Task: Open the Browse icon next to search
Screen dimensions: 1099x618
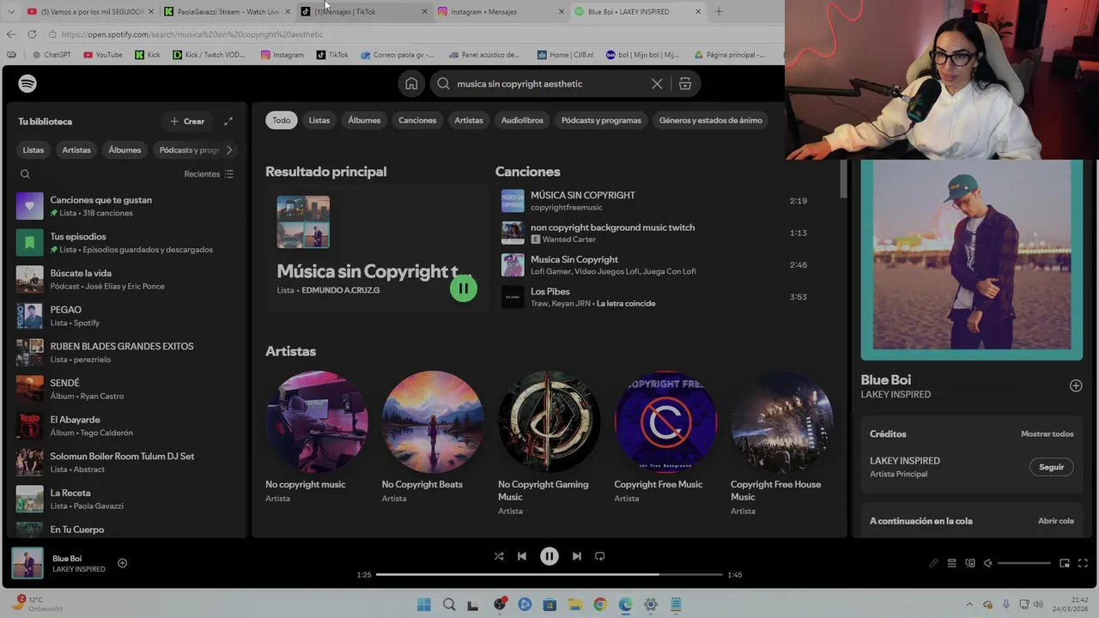Action: tap(685, 83)
